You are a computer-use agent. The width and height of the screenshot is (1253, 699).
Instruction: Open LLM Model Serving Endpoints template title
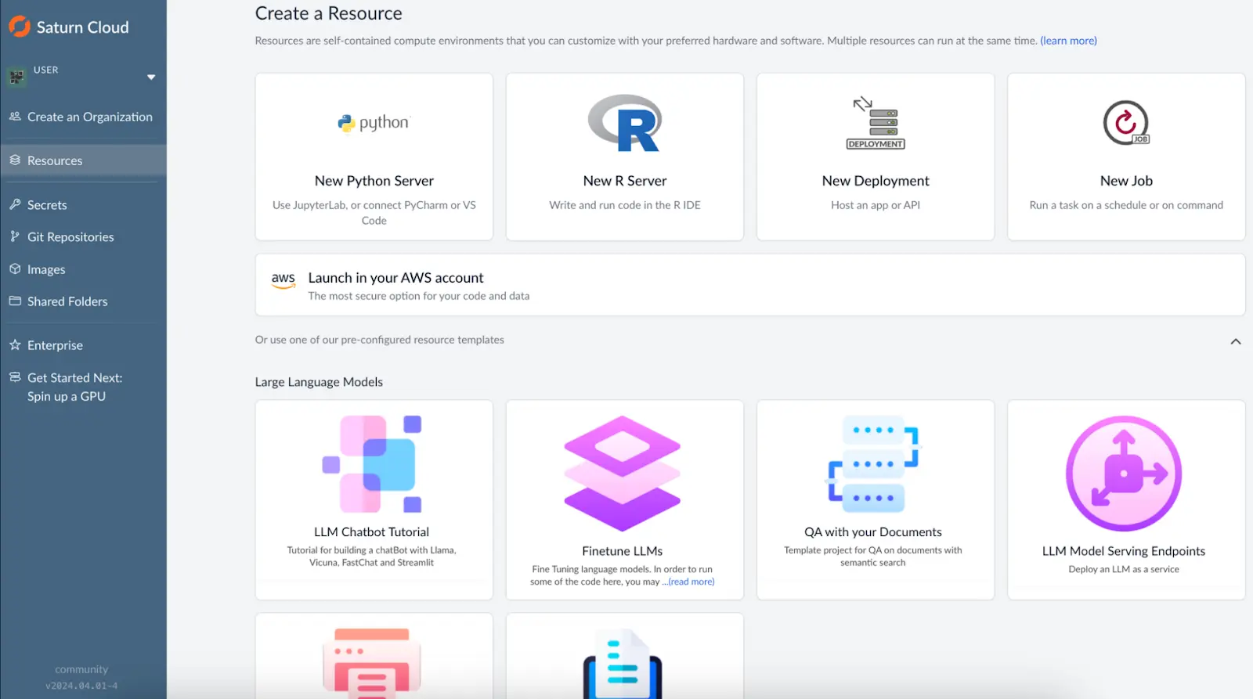pos(1124,551)
